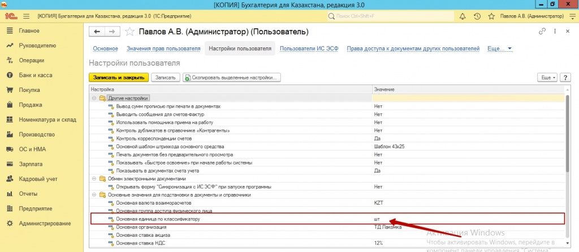Expand the Еще… navigation dropdown

[x=499, y=48]
